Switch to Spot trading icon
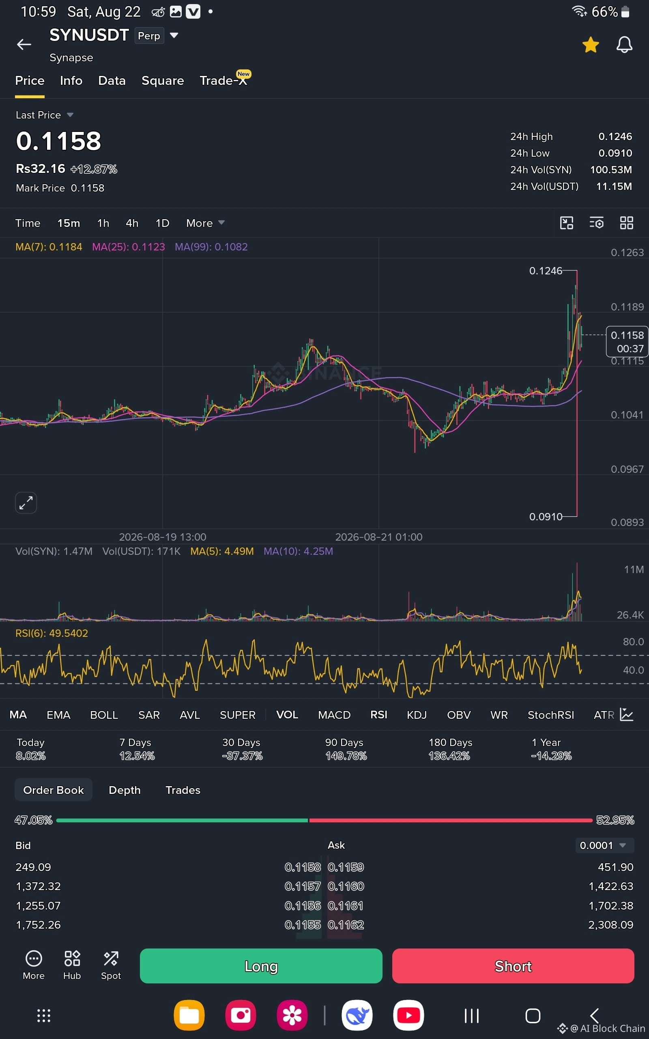 pos(111,965)
